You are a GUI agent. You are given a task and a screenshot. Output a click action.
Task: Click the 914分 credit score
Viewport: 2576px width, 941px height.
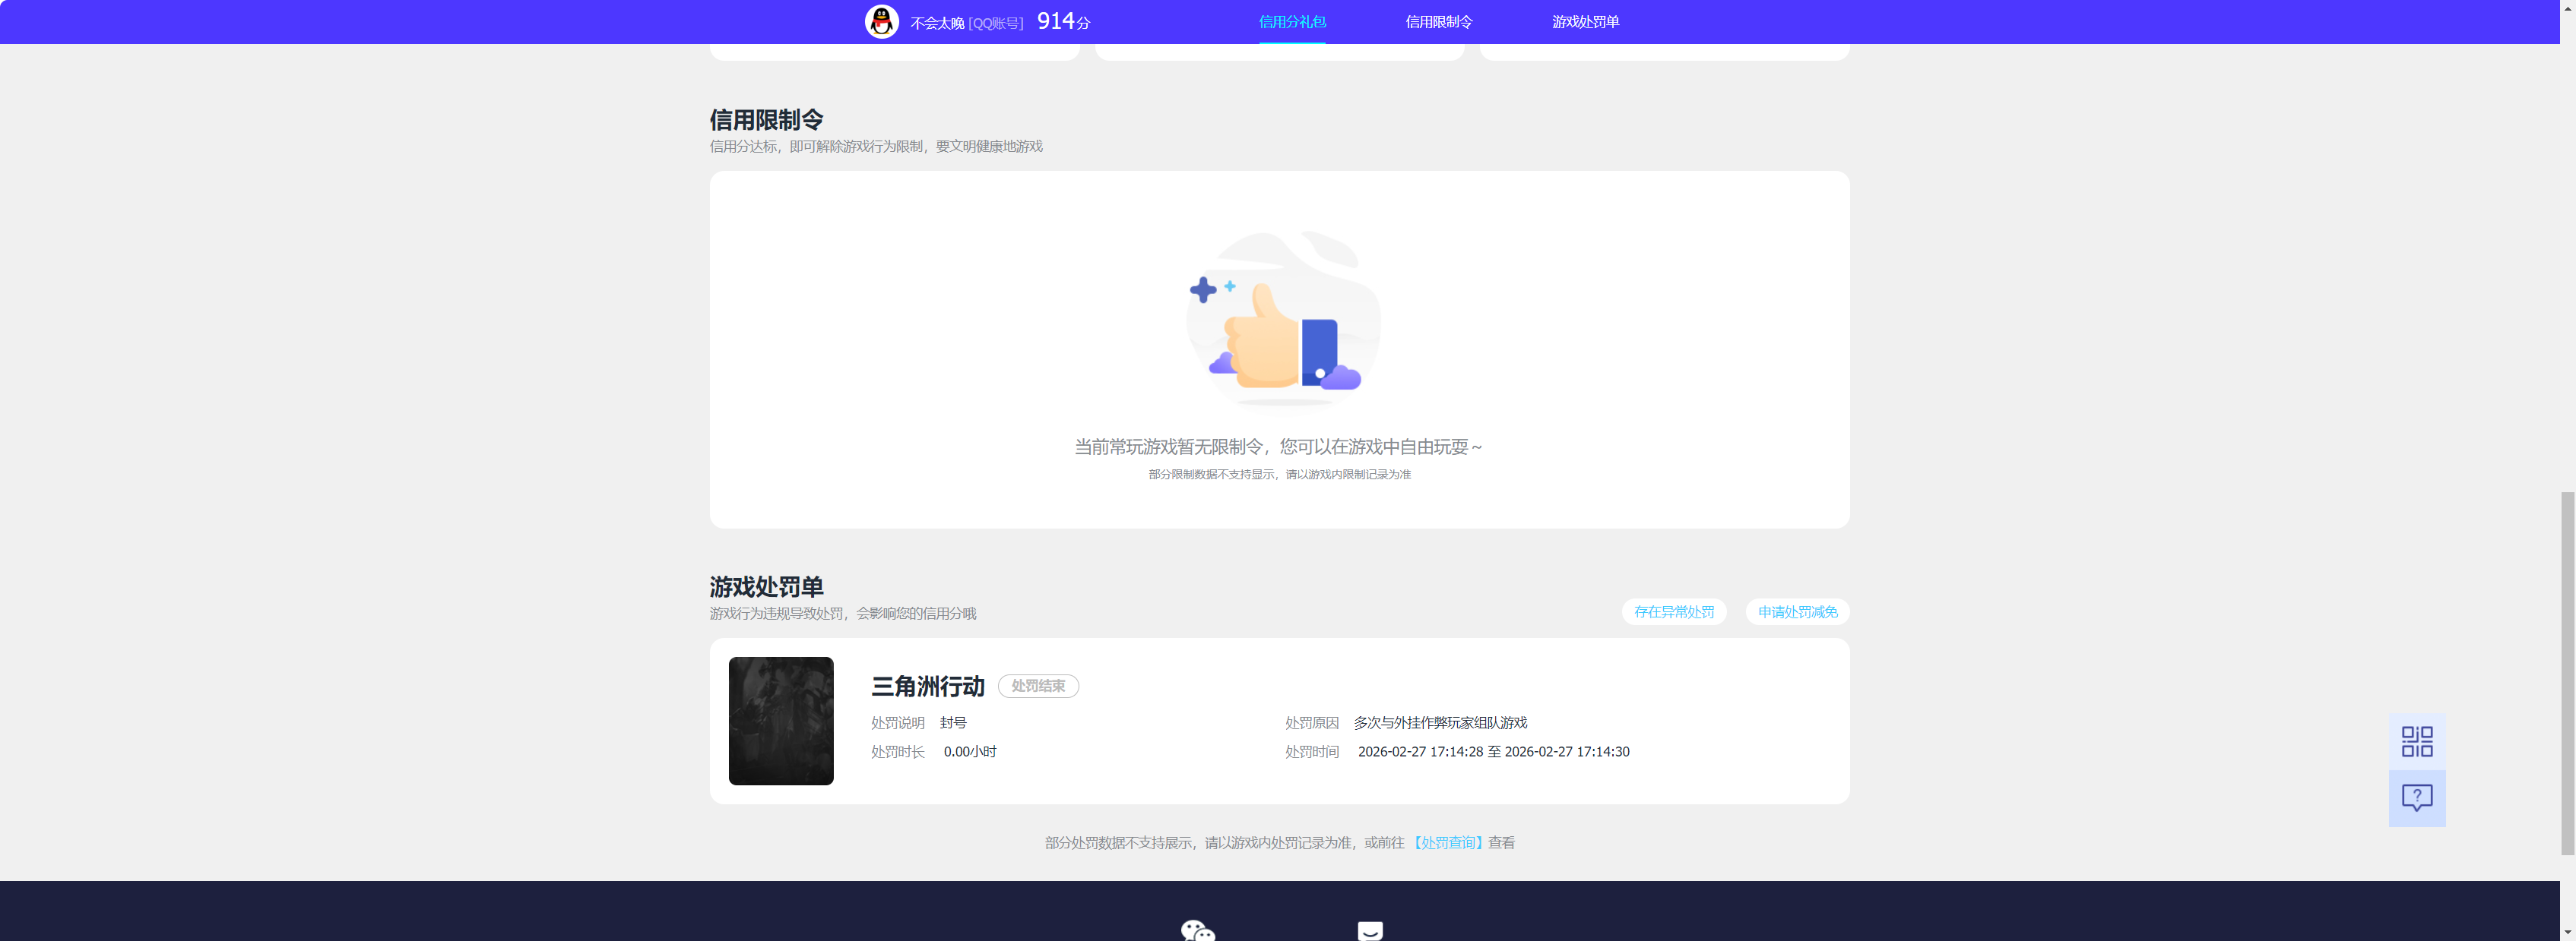coord(1063,21)
